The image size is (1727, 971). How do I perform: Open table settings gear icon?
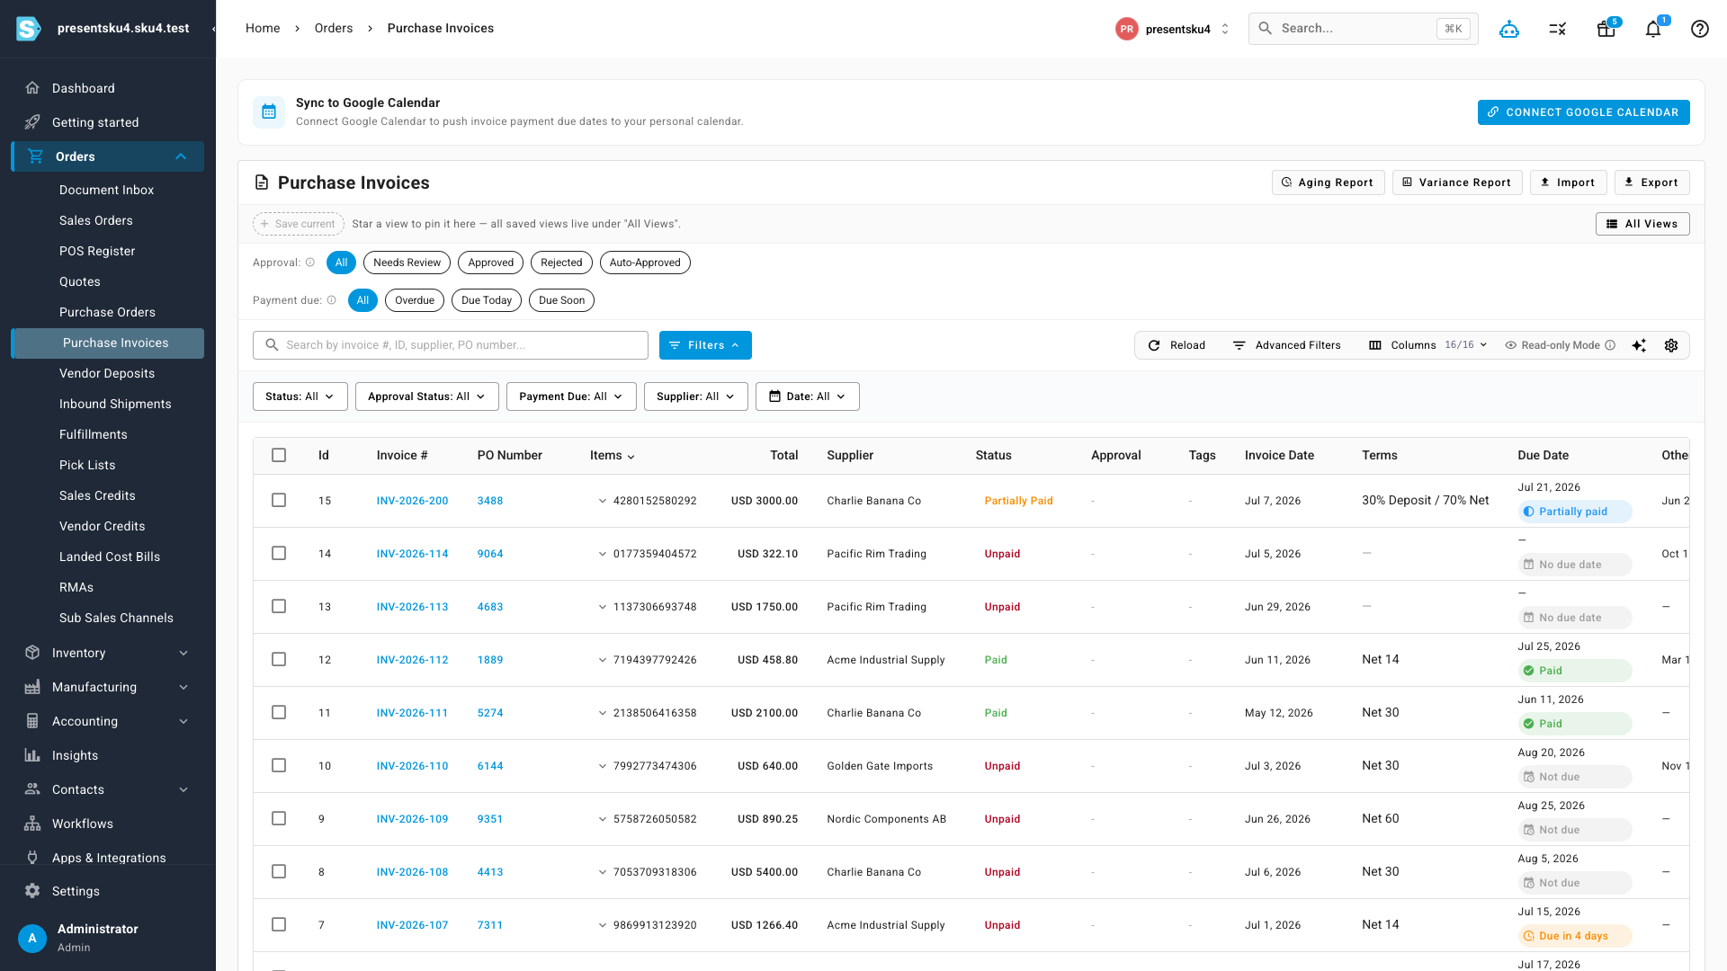tap(1671, 345)
